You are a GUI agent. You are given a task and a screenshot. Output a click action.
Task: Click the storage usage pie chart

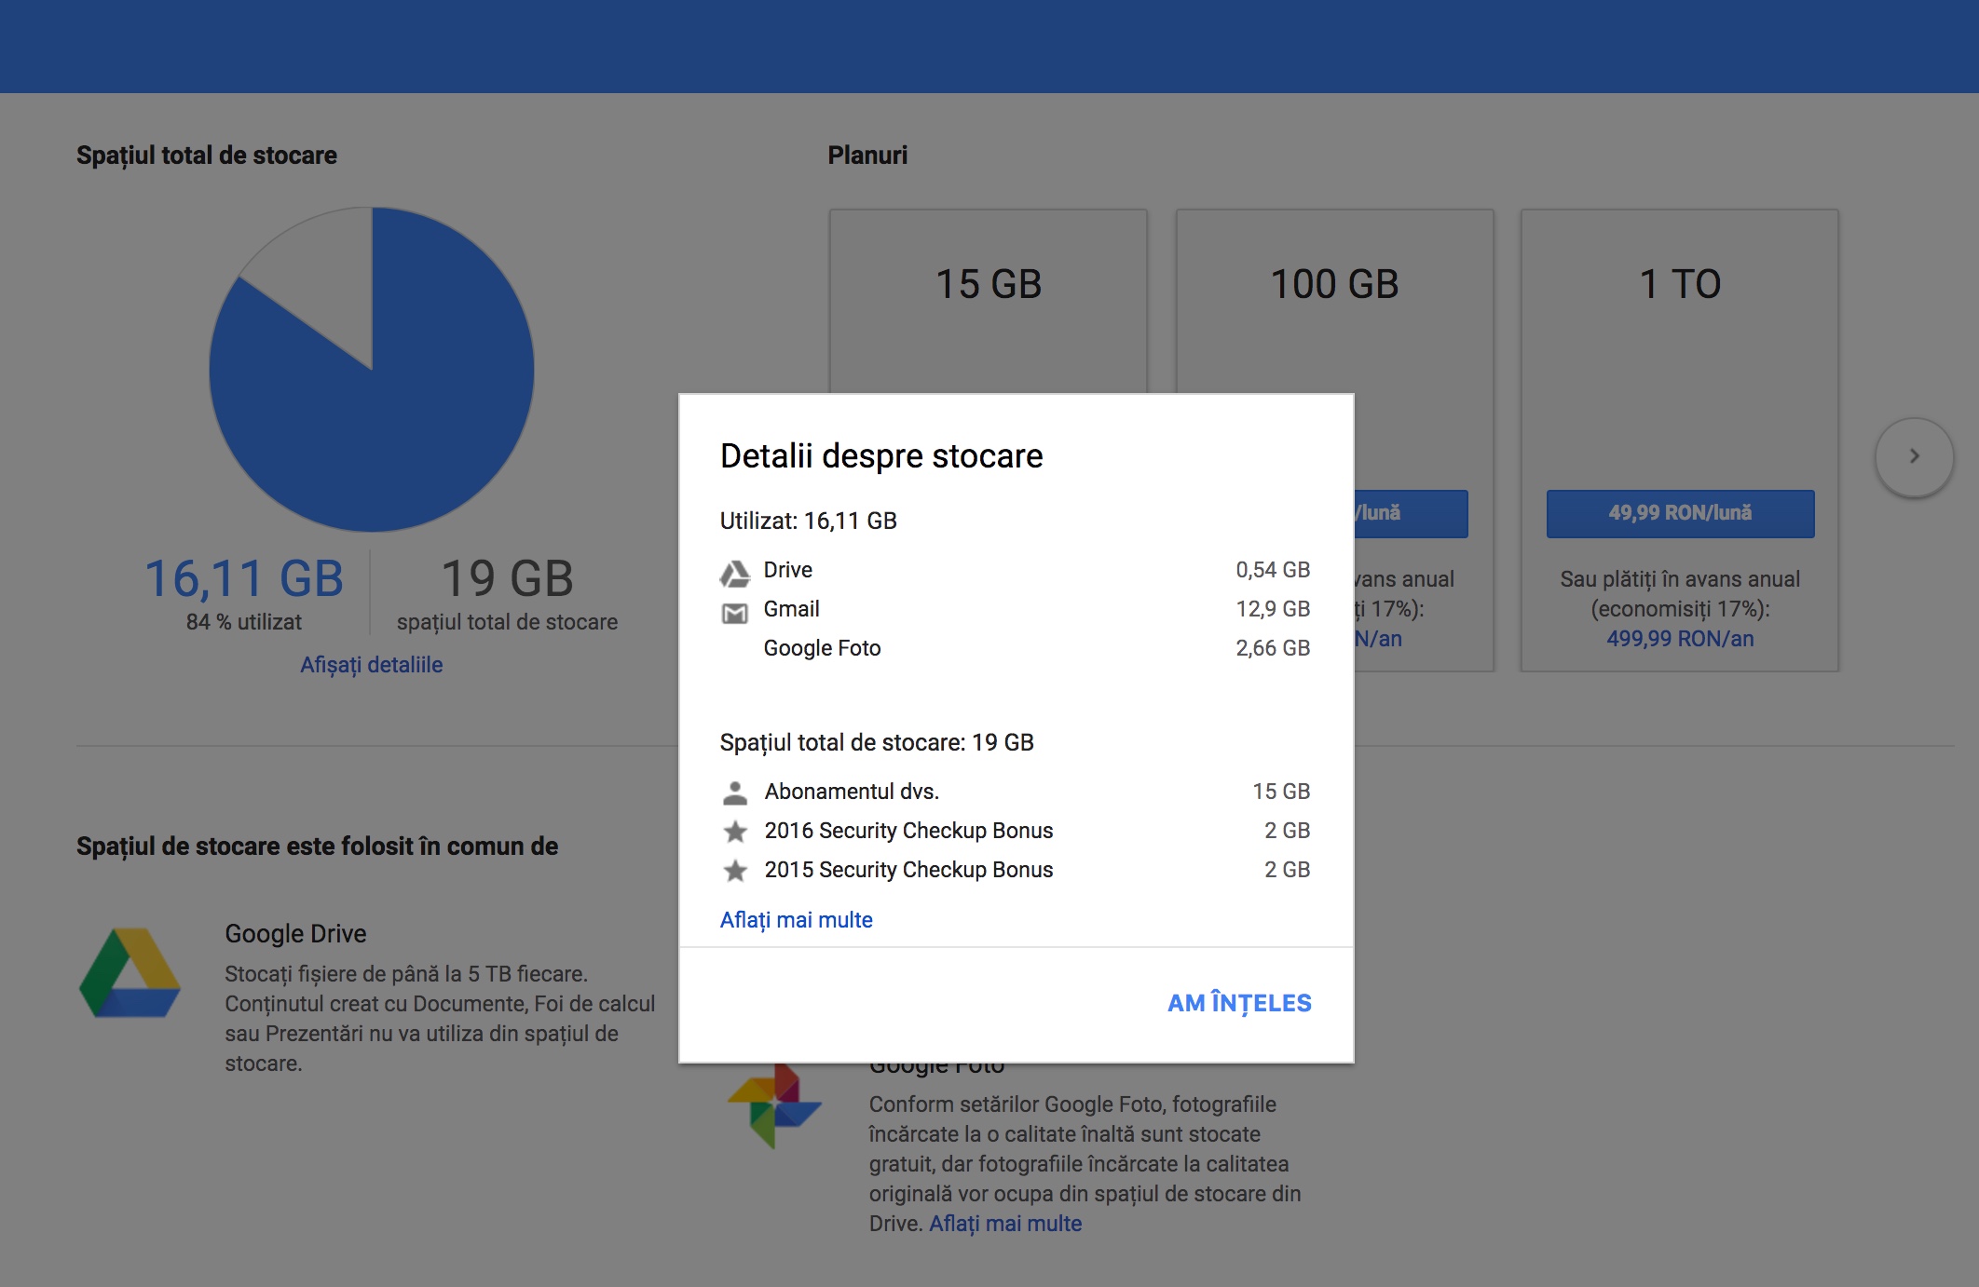[x=372, y=370]
